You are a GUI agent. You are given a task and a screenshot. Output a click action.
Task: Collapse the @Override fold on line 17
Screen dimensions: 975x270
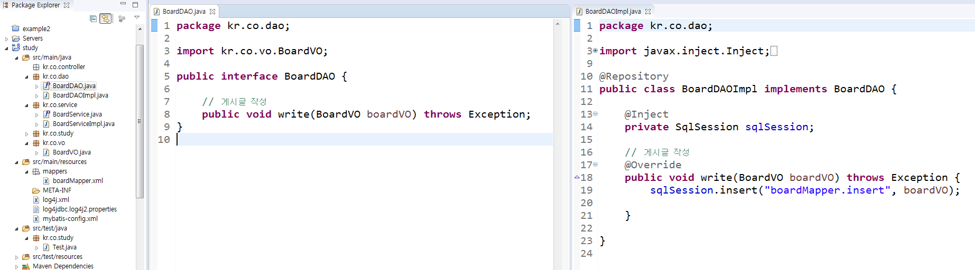click(x=596, y=164)
